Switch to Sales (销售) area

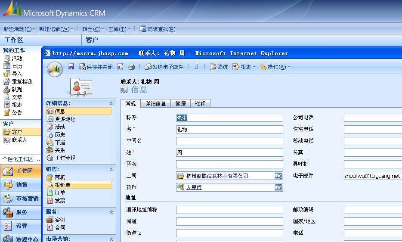(21, 185)
